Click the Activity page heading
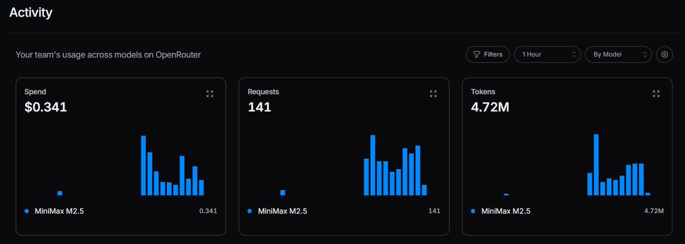The height and width of the screenshot is (244, 685). [x=31, y=13]
